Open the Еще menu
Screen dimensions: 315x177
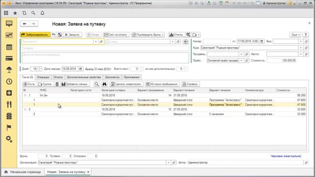click(295, 35)
